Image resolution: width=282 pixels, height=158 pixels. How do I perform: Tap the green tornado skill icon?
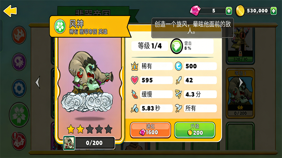tap(177, 46)
